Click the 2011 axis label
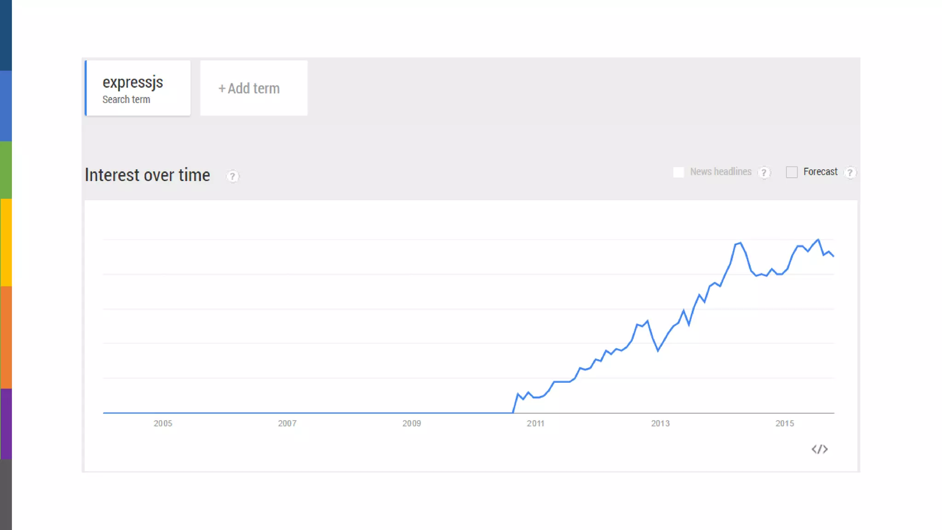Image resolution: width=942 pixels, height=530 pixels. pos(535,423)
